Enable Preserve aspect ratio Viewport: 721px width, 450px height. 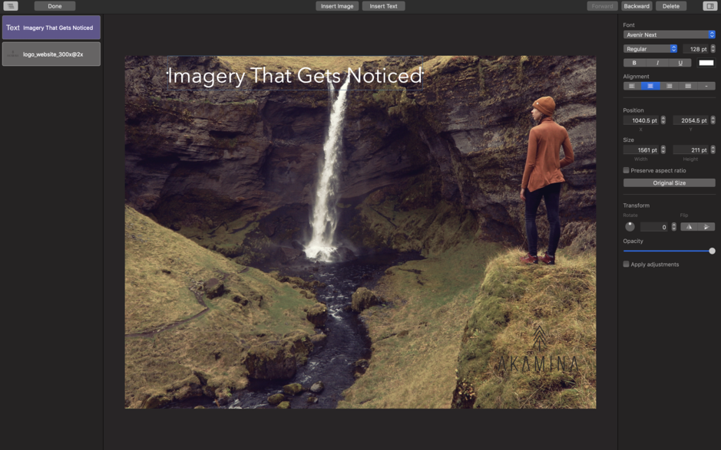point(626,170)
